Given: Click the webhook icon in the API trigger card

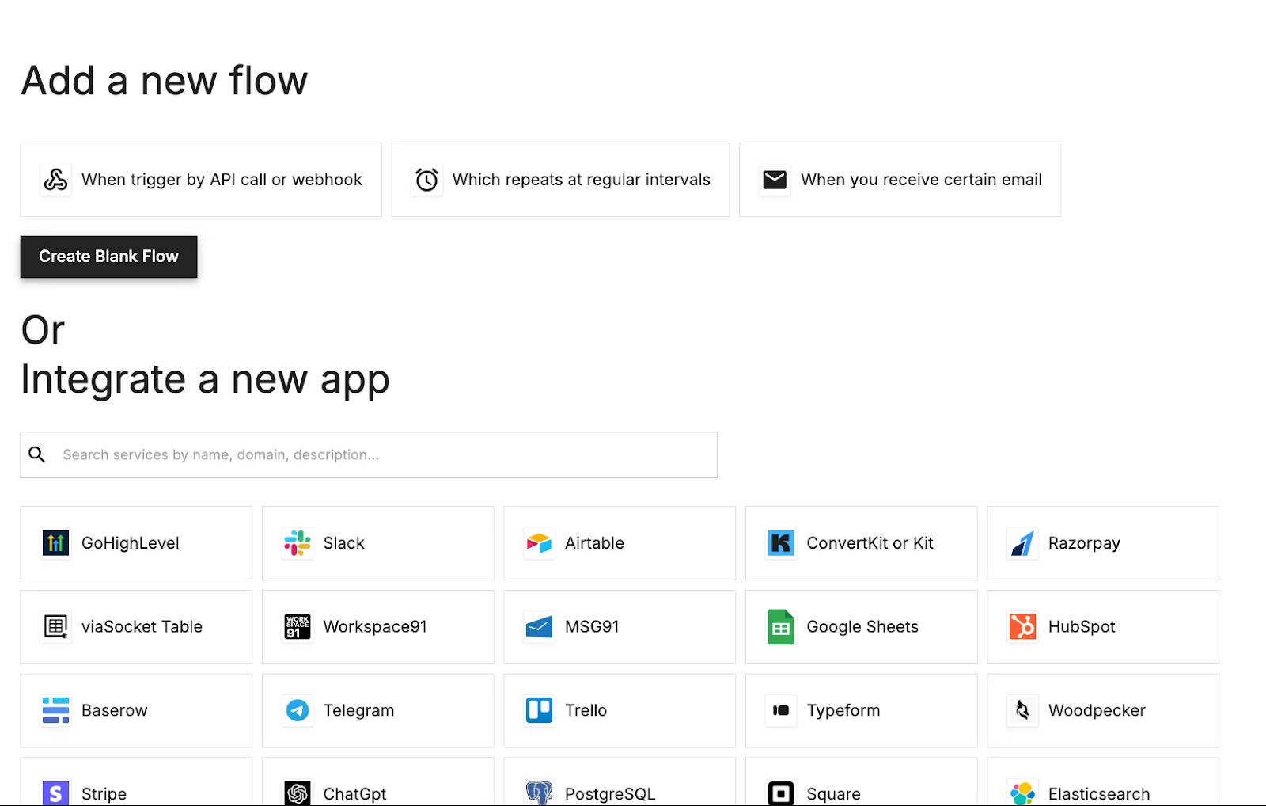Looking at the screenshot, I should [55, 180].
